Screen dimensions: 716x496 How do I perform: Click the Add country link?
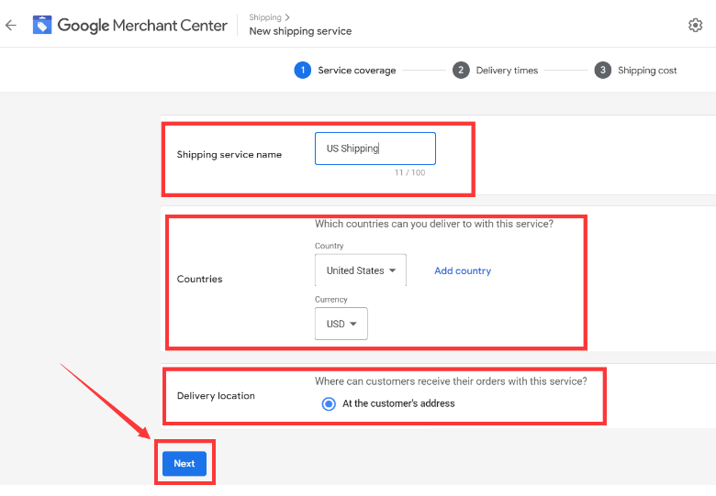coord(463,270)
